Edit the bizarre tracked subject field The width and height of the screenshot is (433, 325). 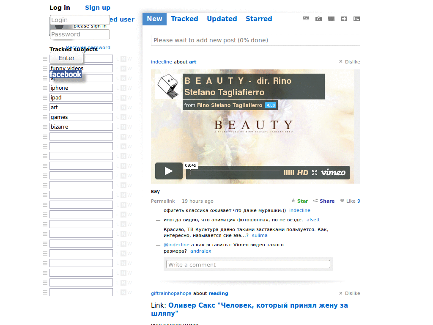[x=81, y=127]
